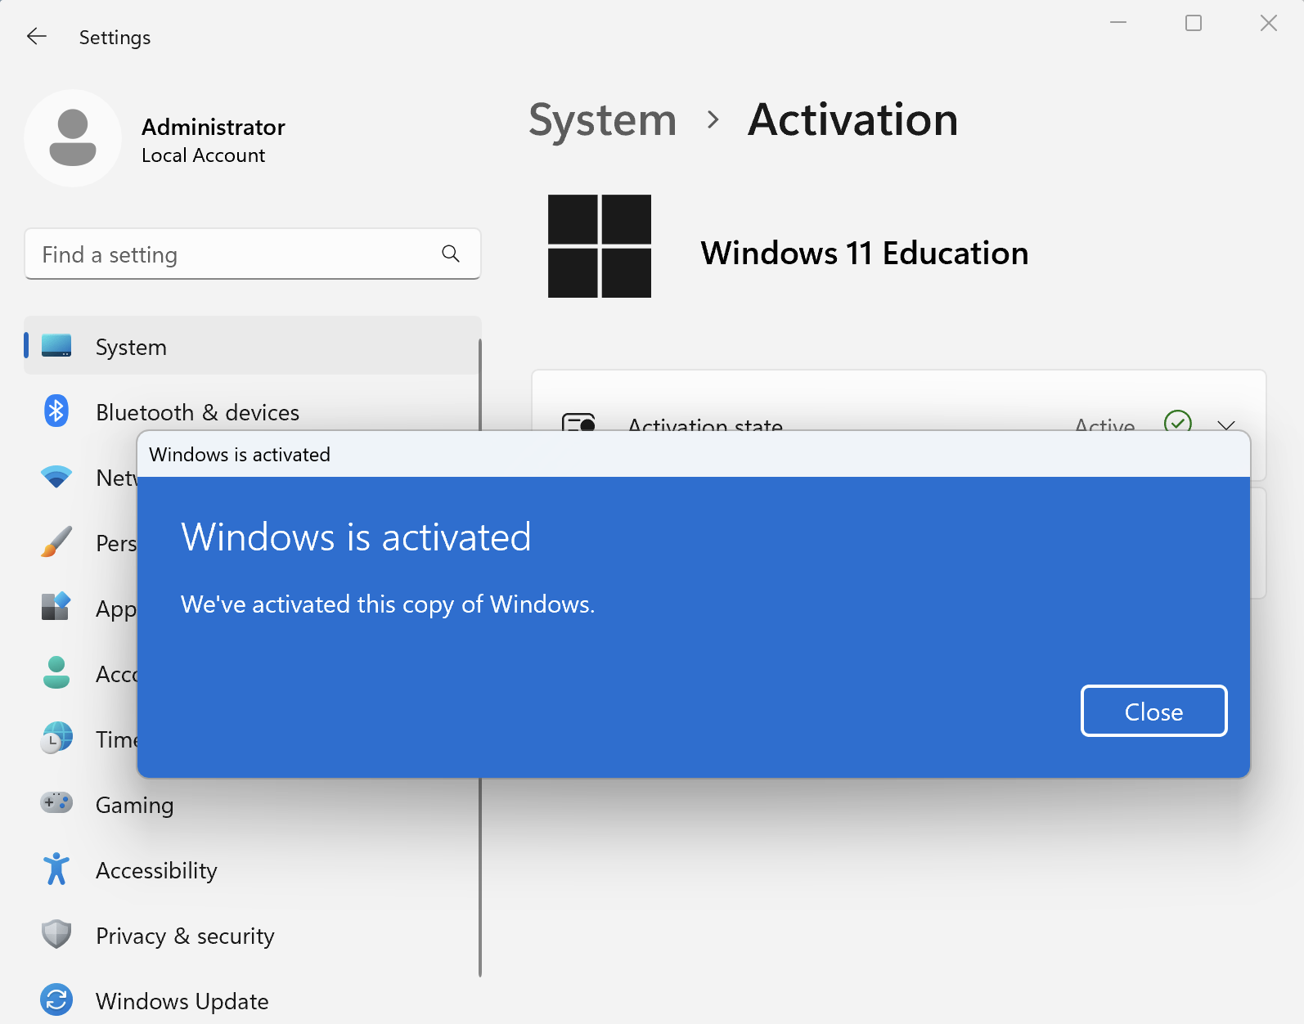
Task: Click the Activation page title
Action: tap(852, 120)
